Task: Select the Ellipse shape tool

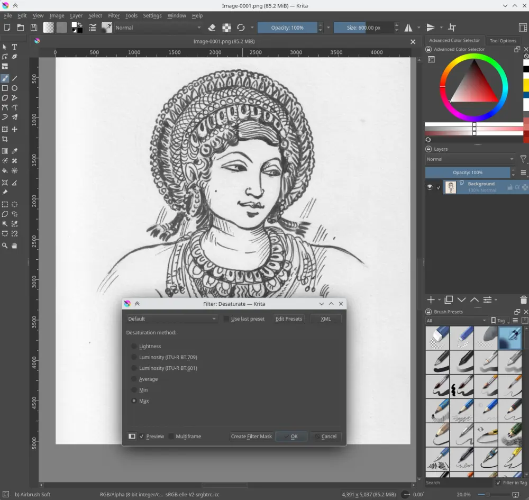Action: coord(14,88)
